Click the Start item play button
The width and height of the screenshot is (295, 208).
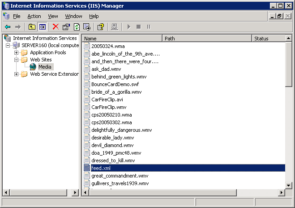click(128, 27)
